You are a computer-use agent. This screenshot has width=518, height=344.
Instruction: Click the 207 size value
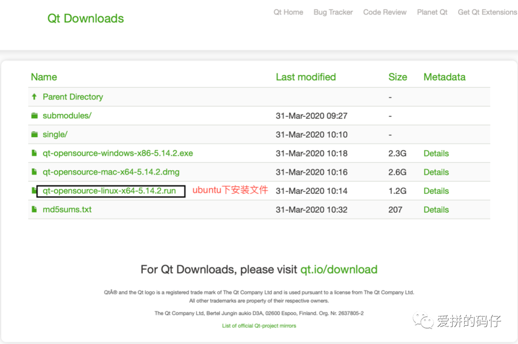click(395, 210)
